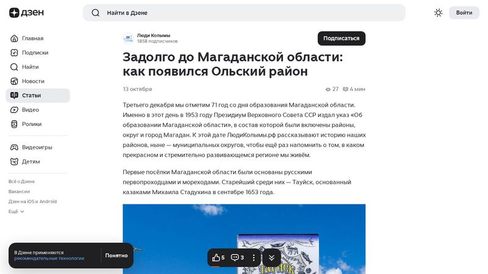The width and height of the screenshot is (488, 274).
Task: Click the "Найти в Дзене" search field
Action: (244, 13)
